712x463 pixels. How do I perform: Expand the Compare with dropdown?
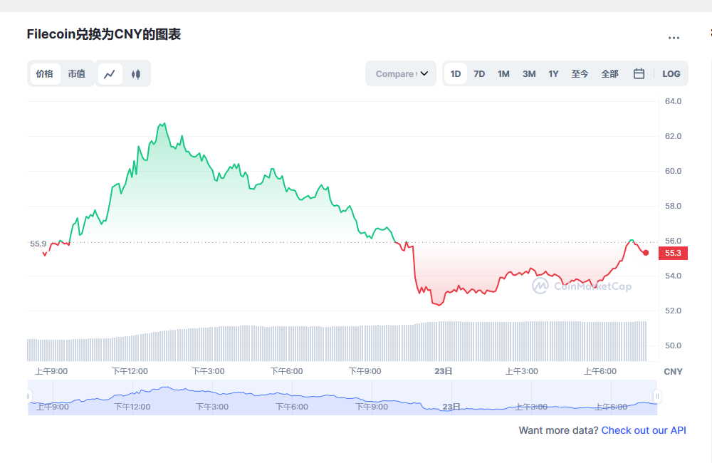[401, 73]
